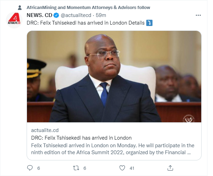Open card headline about arriving in London

pos(81,138)
